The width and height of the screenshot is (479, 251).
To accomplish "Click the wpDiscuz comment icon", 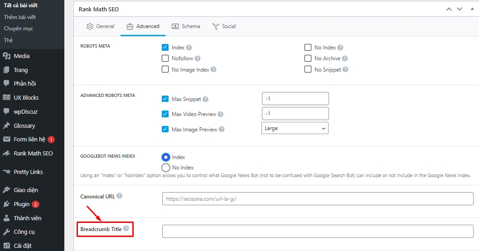I will (6, 111).
